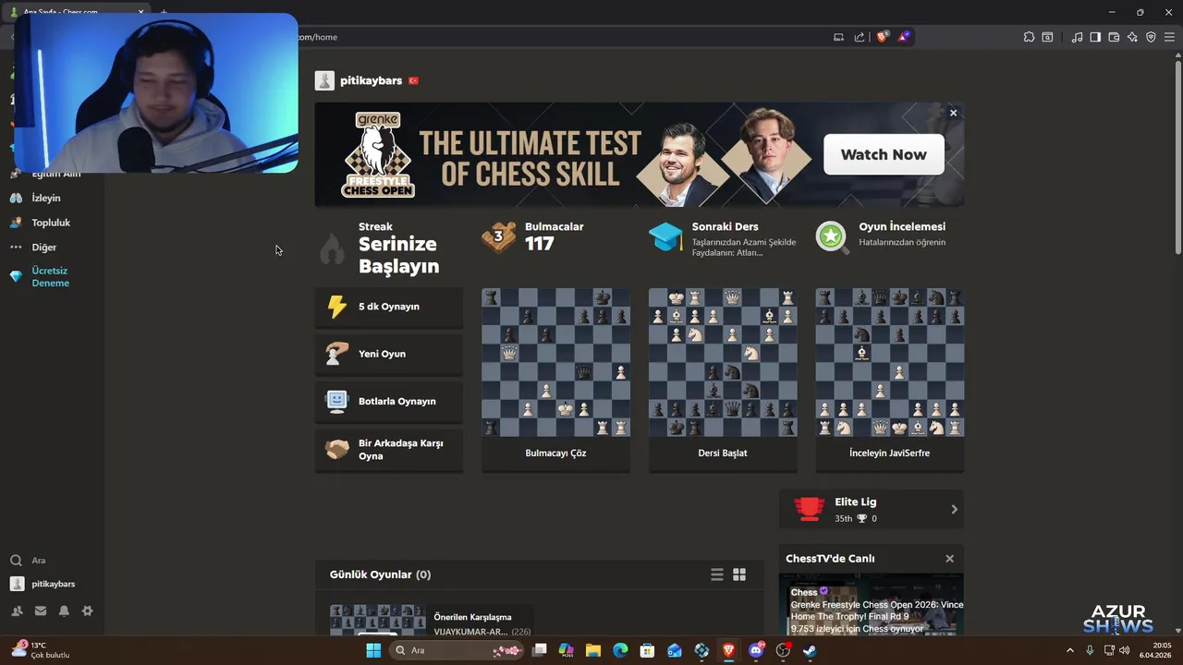Click the Oyun İncelemesi star magnifier icon
The width and height of the screenshot is (1183, 665).
tap(832, 237)
